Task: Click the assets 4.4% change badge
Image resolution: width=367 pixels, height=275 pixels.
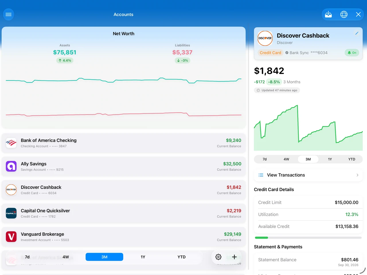Action: [x=65, y=60]
